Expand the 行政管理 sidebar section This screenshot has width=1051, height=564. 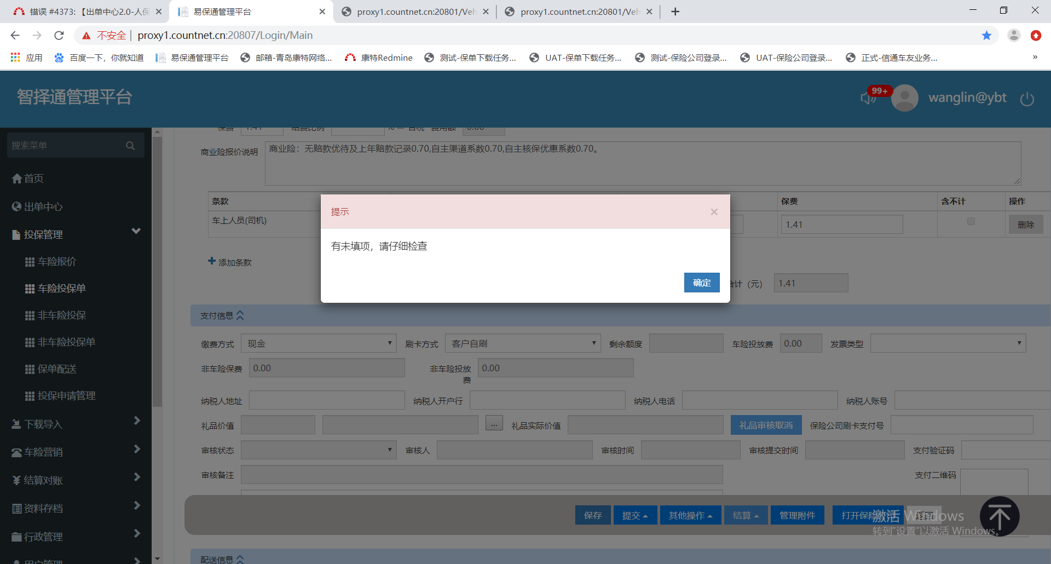click(x=137, y=533)
